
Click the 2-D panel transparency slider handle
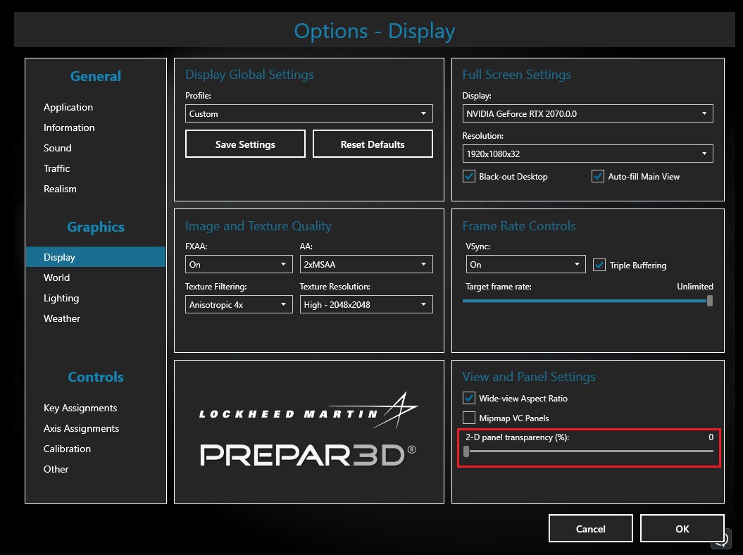pyautogui.click(x=466, y=451)
